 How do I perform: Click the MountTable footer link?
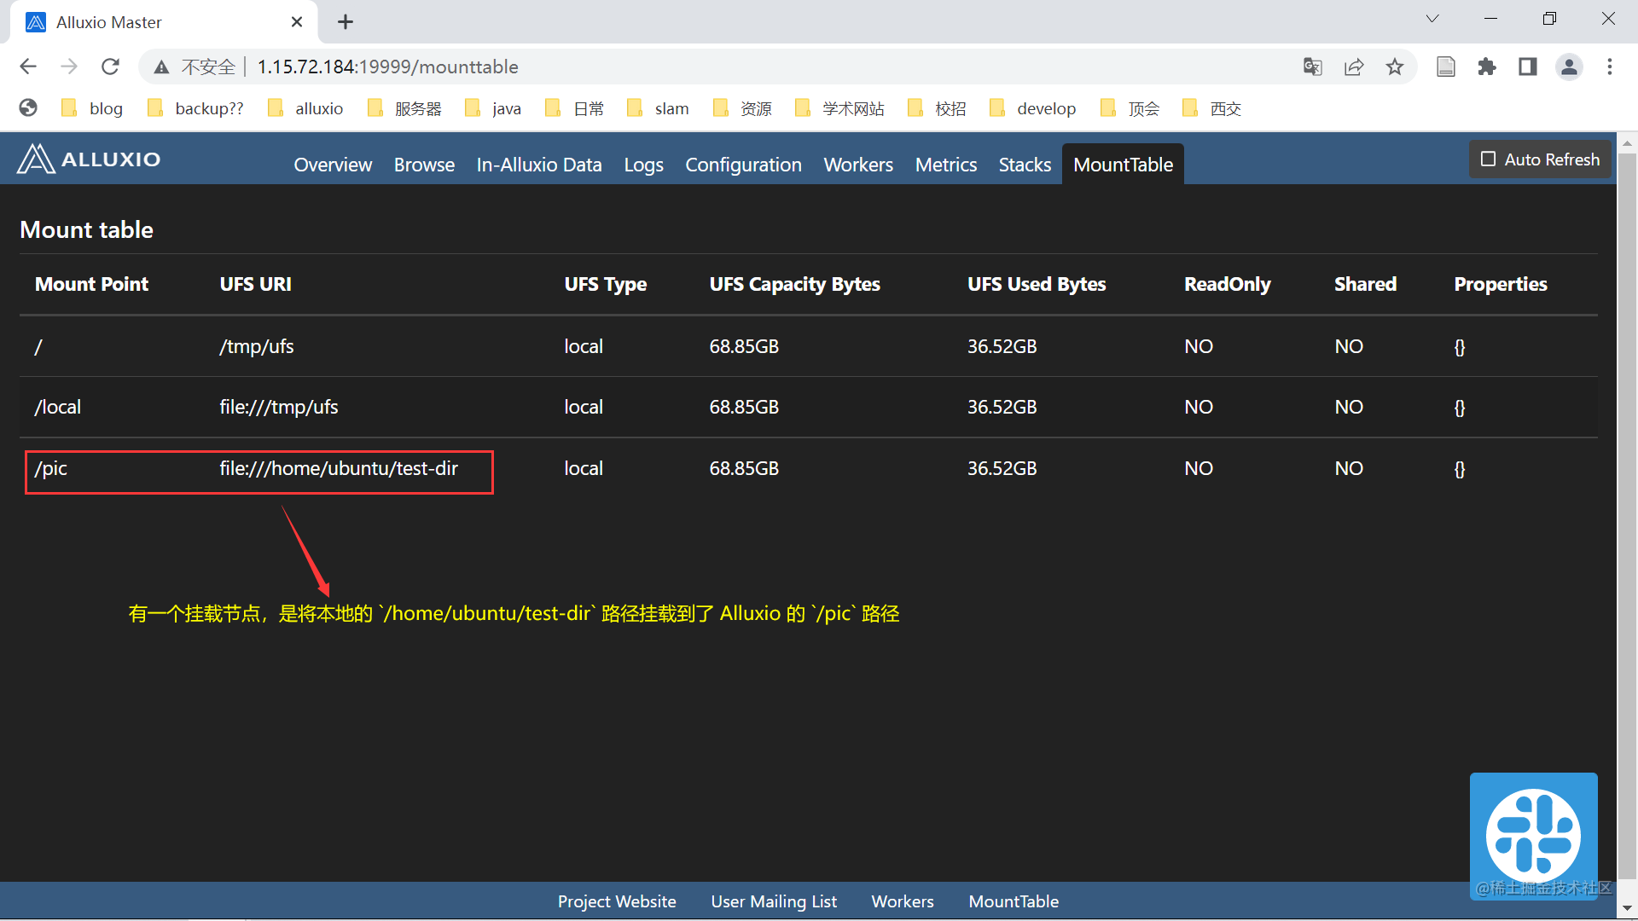tap(1014, 901)
